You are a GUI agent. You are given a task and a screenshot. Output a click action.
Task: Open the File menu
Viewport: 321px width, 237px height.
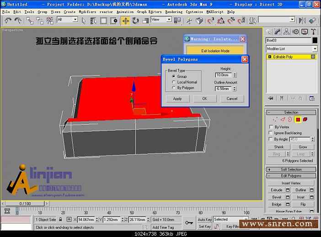[x=6, y=12]
